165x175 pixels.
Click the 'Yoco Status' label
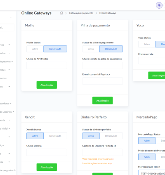click(144, 38)
